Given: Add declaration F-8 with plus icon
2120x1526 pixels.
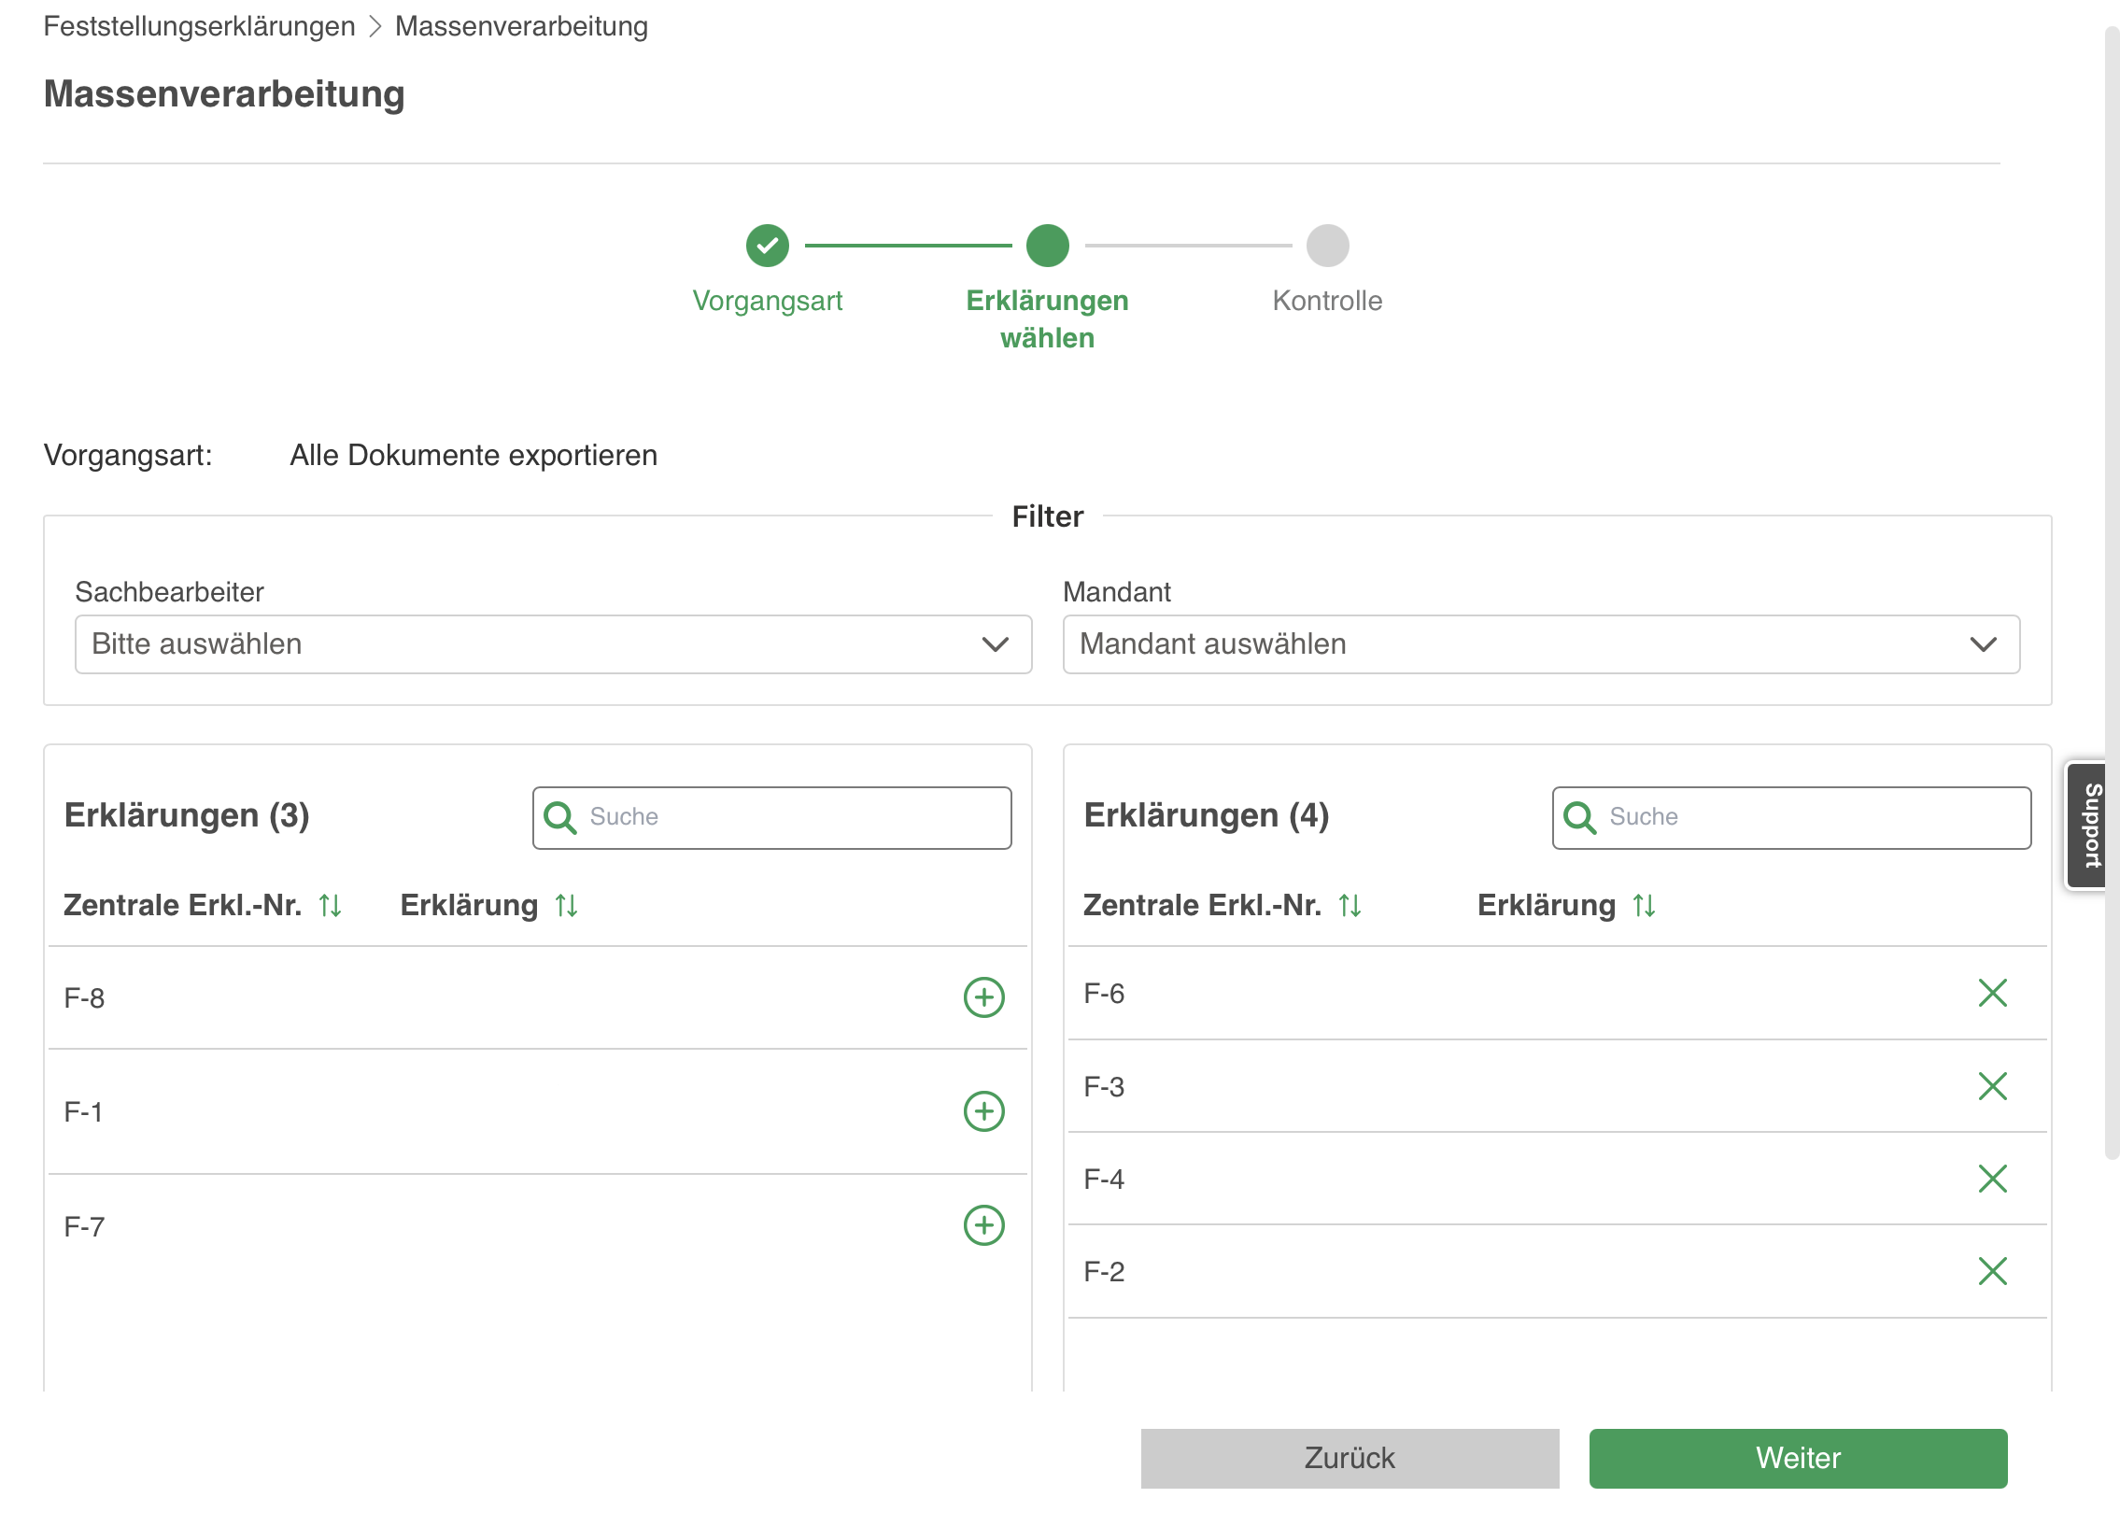Looking at the screenshot, I should click(x=983, y=997).
